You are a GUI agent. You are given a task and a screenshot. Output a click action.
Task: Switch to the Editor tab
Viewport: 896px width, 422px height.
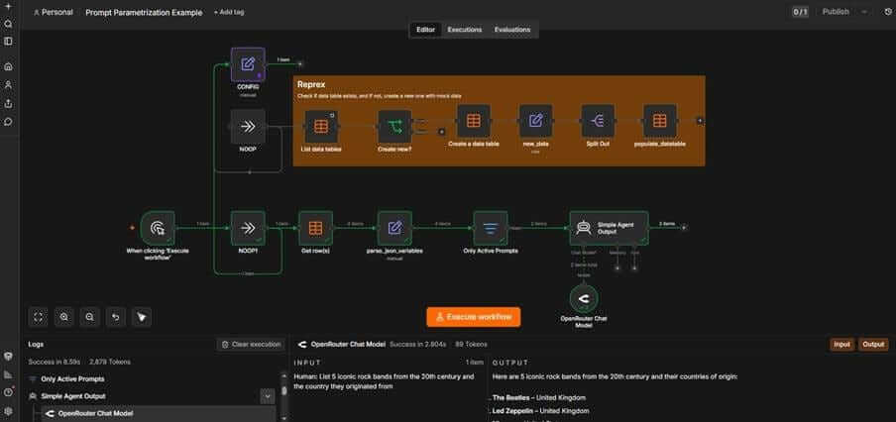point(426,30)
